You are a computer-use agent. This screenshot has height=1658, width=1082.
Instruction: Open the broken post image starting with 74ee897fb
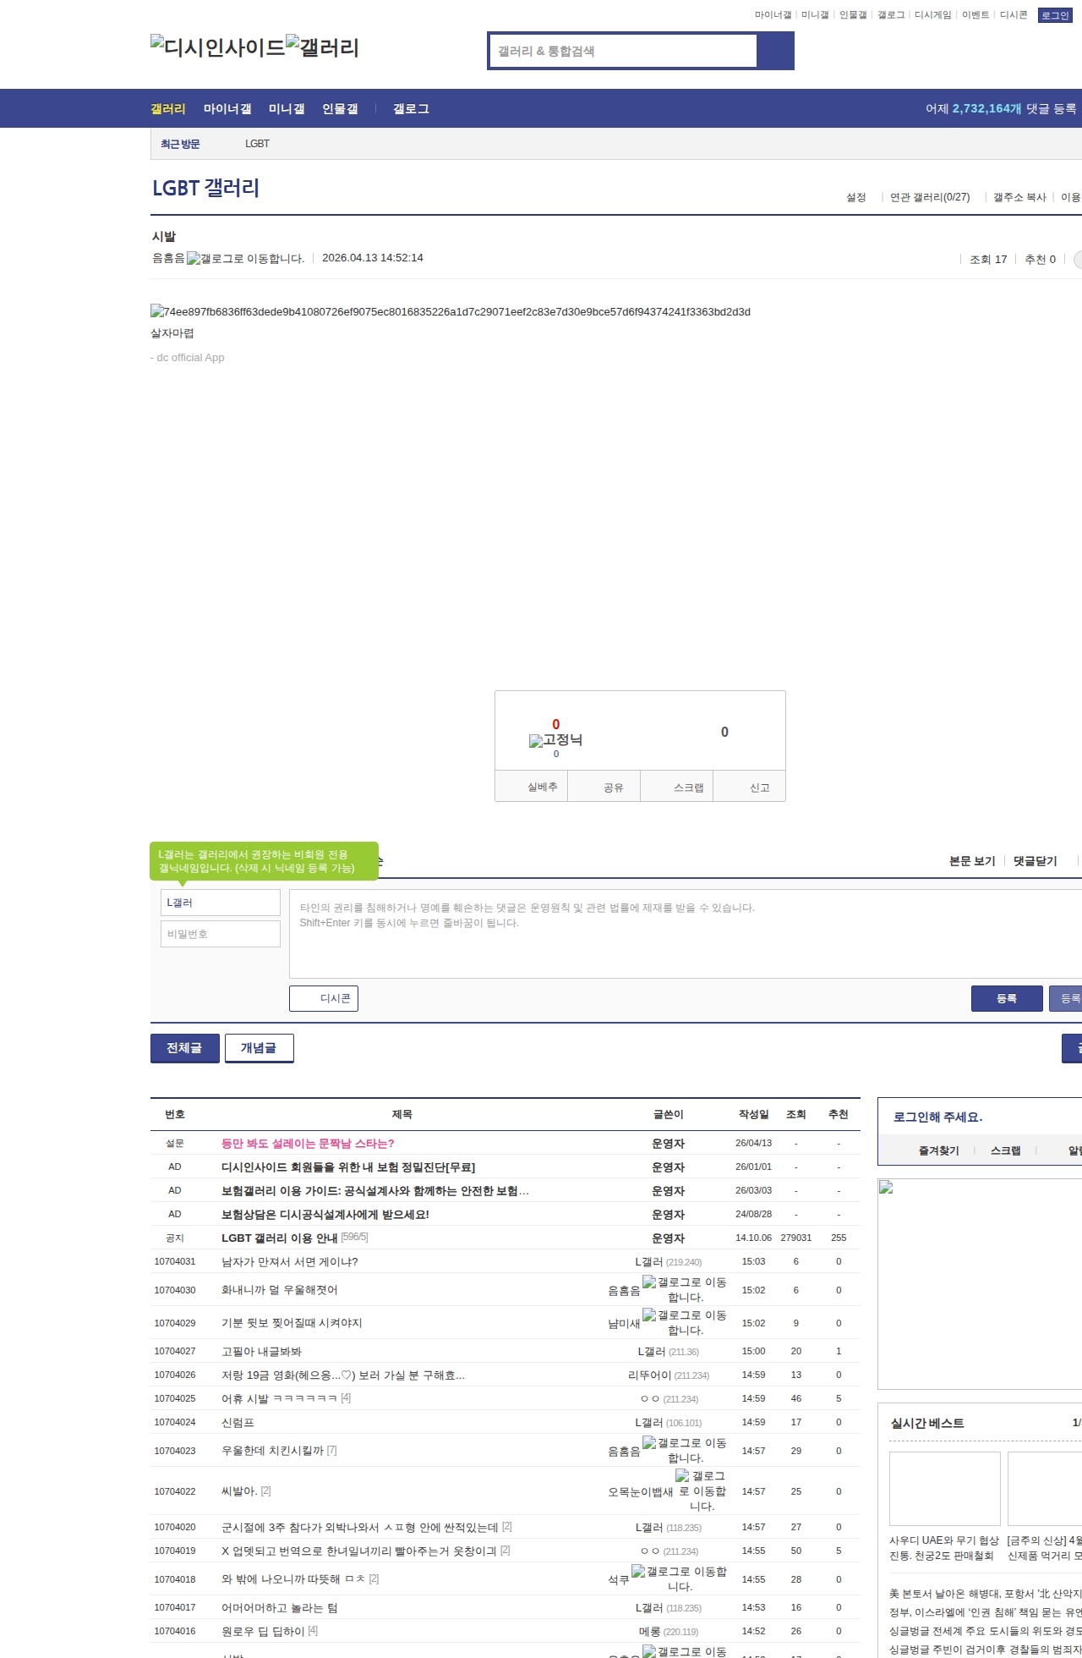point(451,311)
